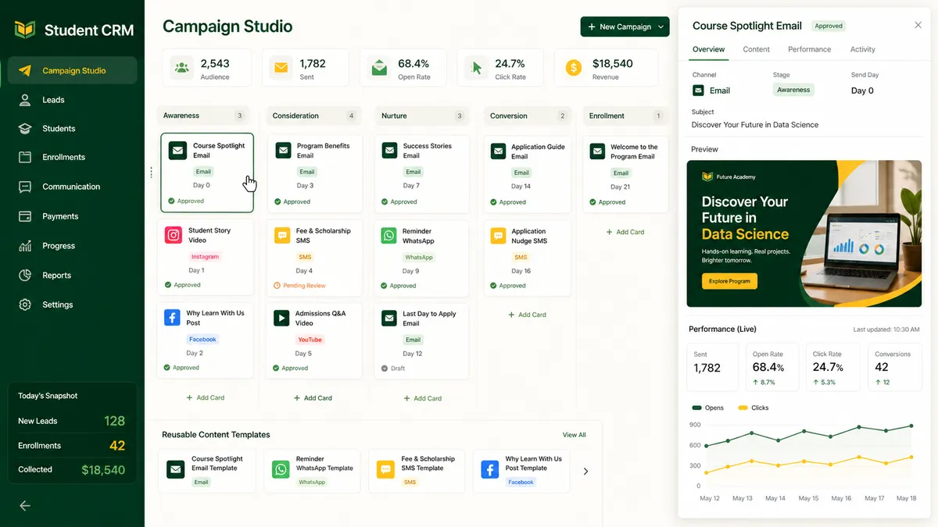Image resolution: width=938 pixels, height=527 pixels.
Task: Click the Clicks legend marker in chart
Action: pyautogui.click(x=743, y=408)
